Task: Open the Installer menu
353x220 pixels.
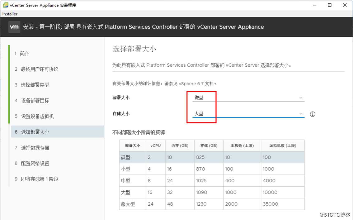Action: pyautogui.click(x=10, y=14)
